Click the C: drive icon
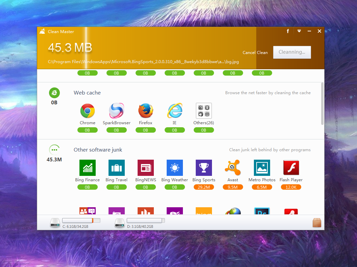Viewport: 357px width, 267px height. coord(55,223)
